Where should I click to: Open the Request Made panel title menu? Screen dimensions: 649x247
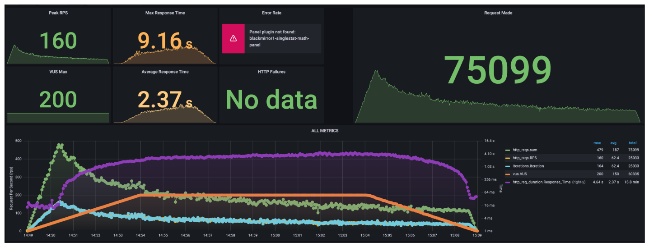pos(498,13)
